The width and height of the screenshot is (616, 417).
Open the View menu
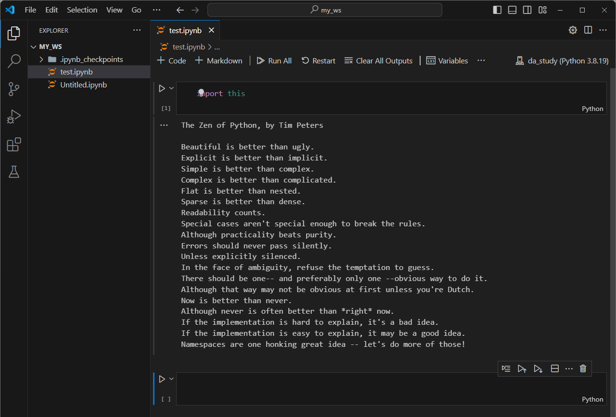tap(115, 10)
